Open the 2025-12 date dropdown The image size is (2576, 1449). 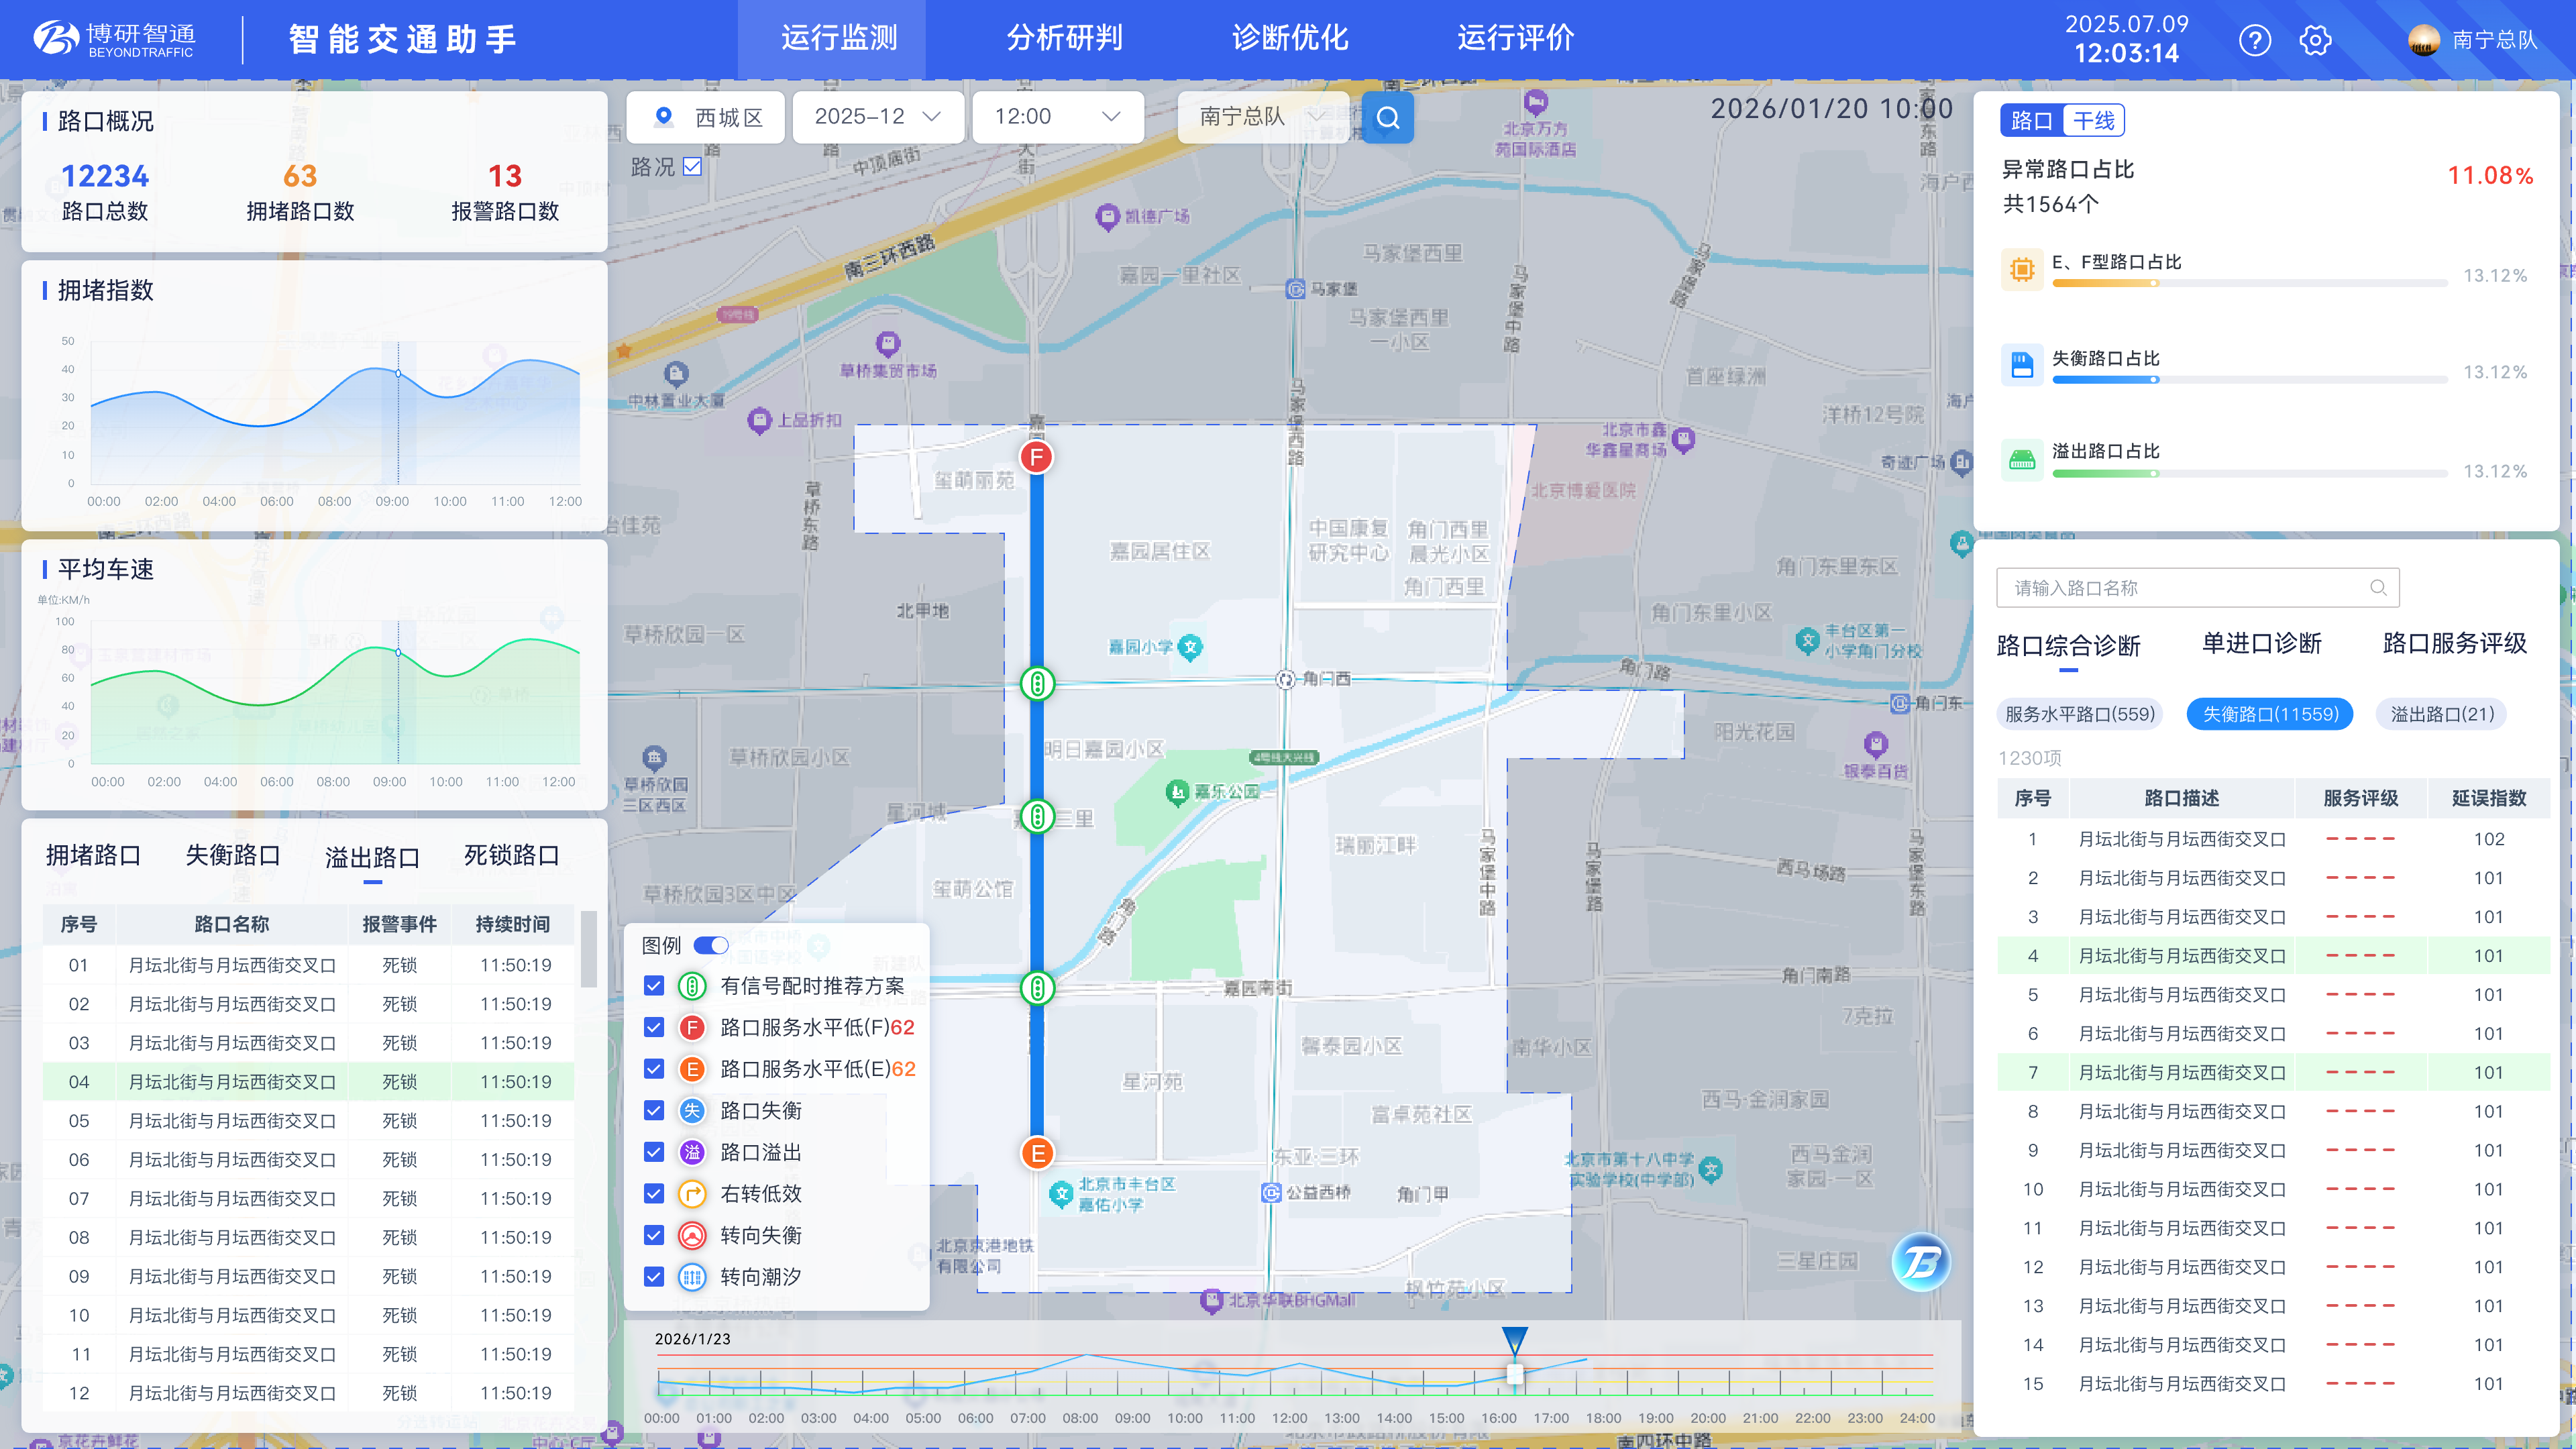[878, 117]
